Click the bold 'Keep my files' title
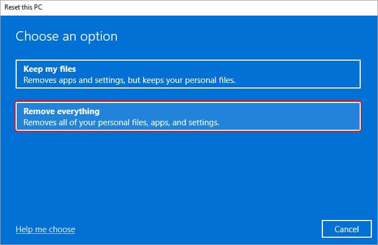This screenshot has width=378, height=245. coord(50,69)
